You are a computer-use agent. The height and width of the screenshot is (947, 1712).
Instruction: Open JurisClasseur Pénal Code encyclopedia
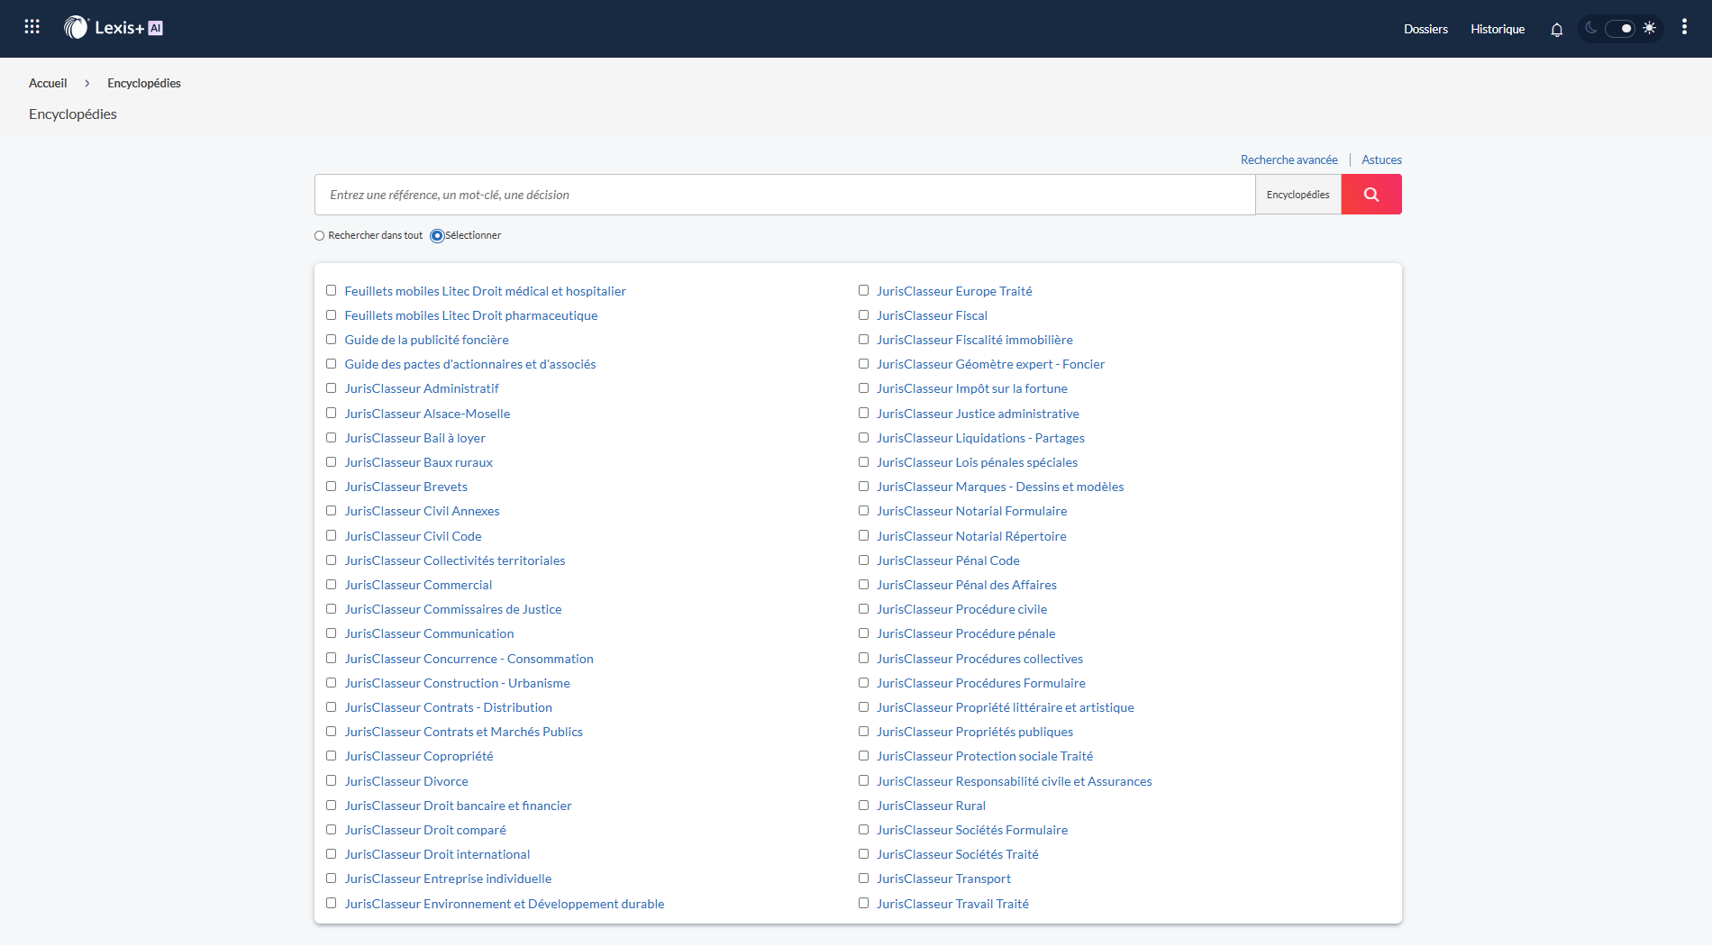pyautogui.click(x=948, y=560)
